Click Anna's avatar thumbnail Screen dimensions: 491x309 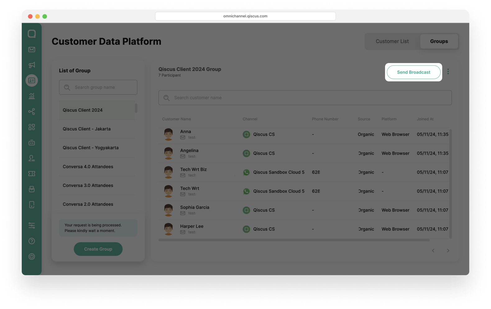click(x=168, y=134)
